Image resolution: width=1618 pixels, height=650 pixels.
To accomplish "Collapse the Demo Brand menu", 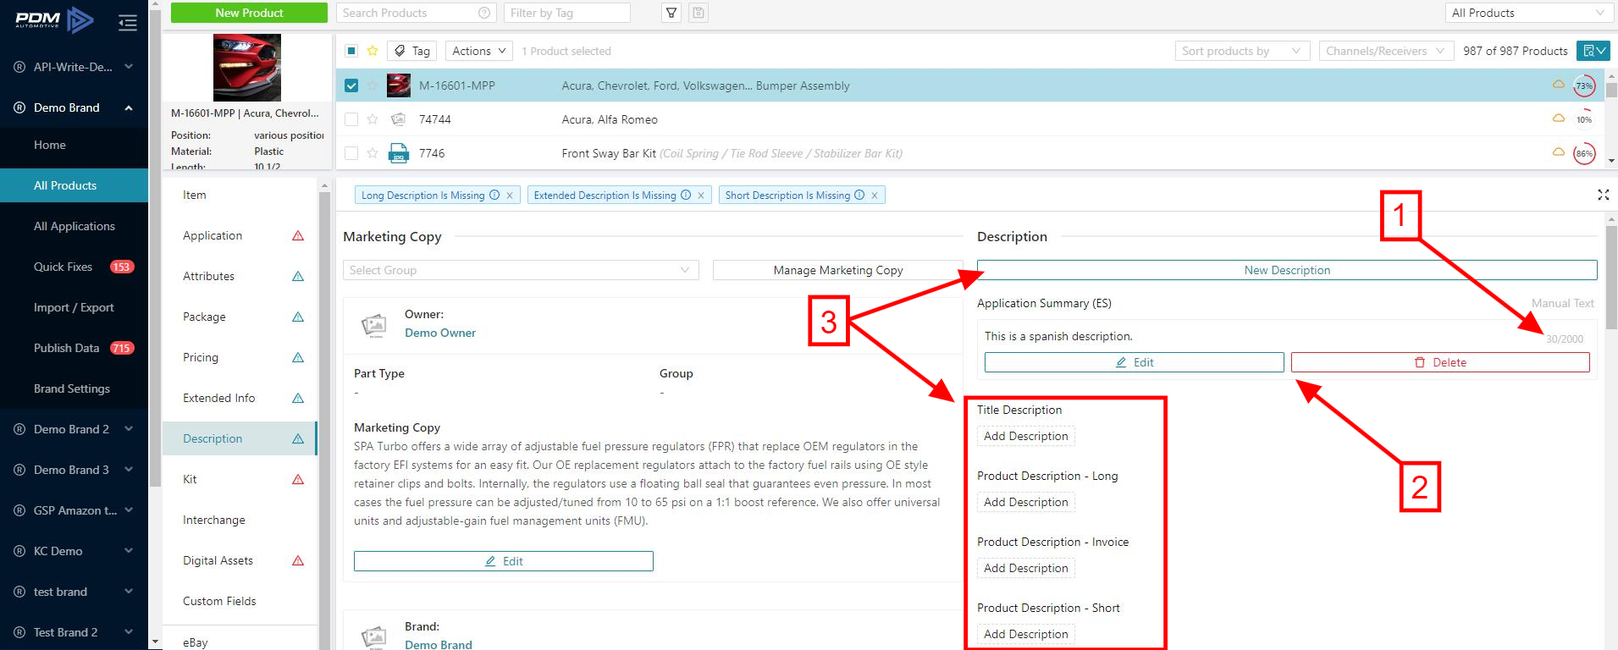I will point(75,107).
